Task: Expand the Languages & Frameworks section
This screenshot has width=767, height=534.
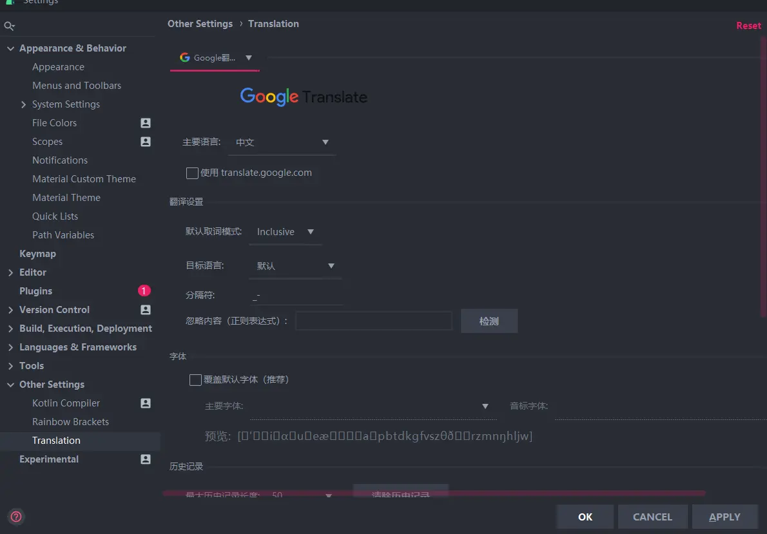Action: (x=10, y=347)
